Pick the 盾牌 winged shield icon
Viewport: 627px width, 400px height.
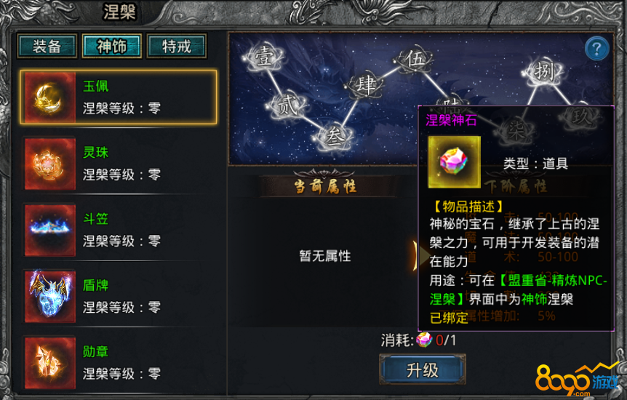(50, 297)
